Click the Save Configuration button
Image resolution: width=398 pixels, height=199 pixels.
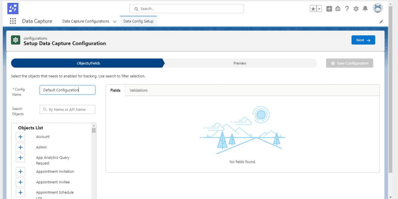tap(350, 63)
